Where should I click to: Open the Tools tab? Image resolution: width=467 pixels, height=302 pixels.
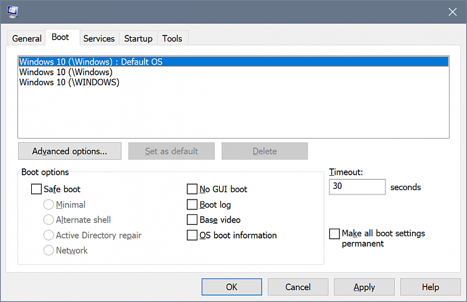[172, 39]
